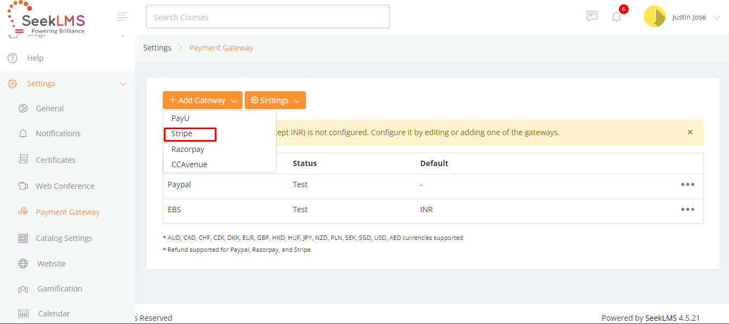This screenshot has width=729, height=324.
Task: Click Justin Jose's profile avatar
Action: [x=655, y=17]
